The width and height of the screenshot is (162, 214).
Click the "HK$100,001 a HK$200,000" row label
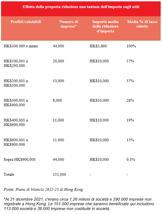(x=16, y=63)
